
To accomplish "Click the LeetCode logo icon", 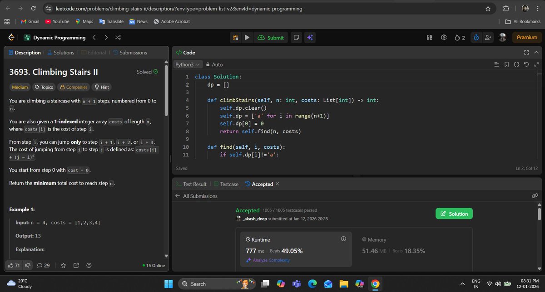I will (x=12, y=38).
